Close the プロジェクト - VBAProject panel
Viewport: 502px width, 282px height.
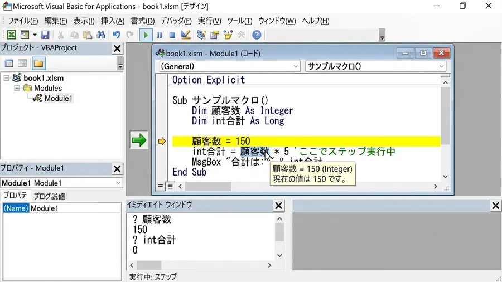click(x=117, y=48)
